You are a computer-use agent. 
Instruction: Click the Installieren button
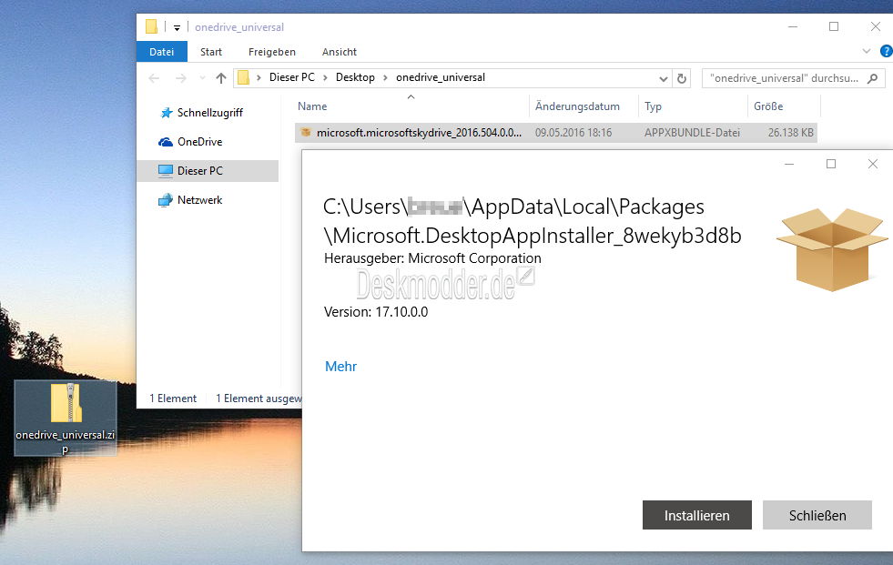click(697, 515)
